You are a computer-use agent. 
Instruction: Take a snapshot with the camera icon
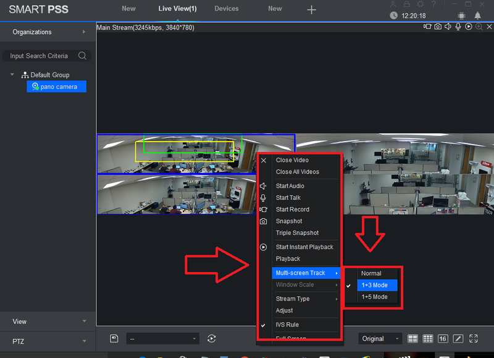click(438, 27)
